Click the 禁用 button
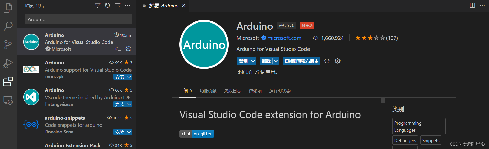This screenshot has width=489, height=149. (x=243, y=61)
